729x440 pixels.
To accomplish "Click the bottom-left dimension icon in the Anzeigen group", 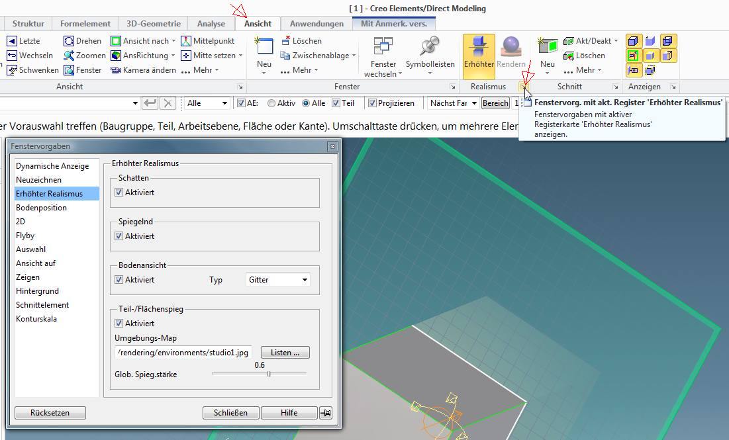I will click(x=633, y=69).
